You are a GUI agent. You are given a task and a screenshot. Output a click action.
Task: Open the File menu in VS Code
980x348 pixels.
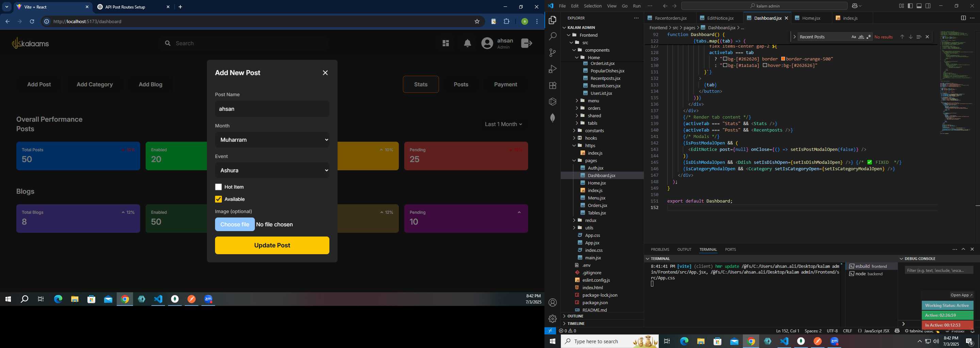562,6
